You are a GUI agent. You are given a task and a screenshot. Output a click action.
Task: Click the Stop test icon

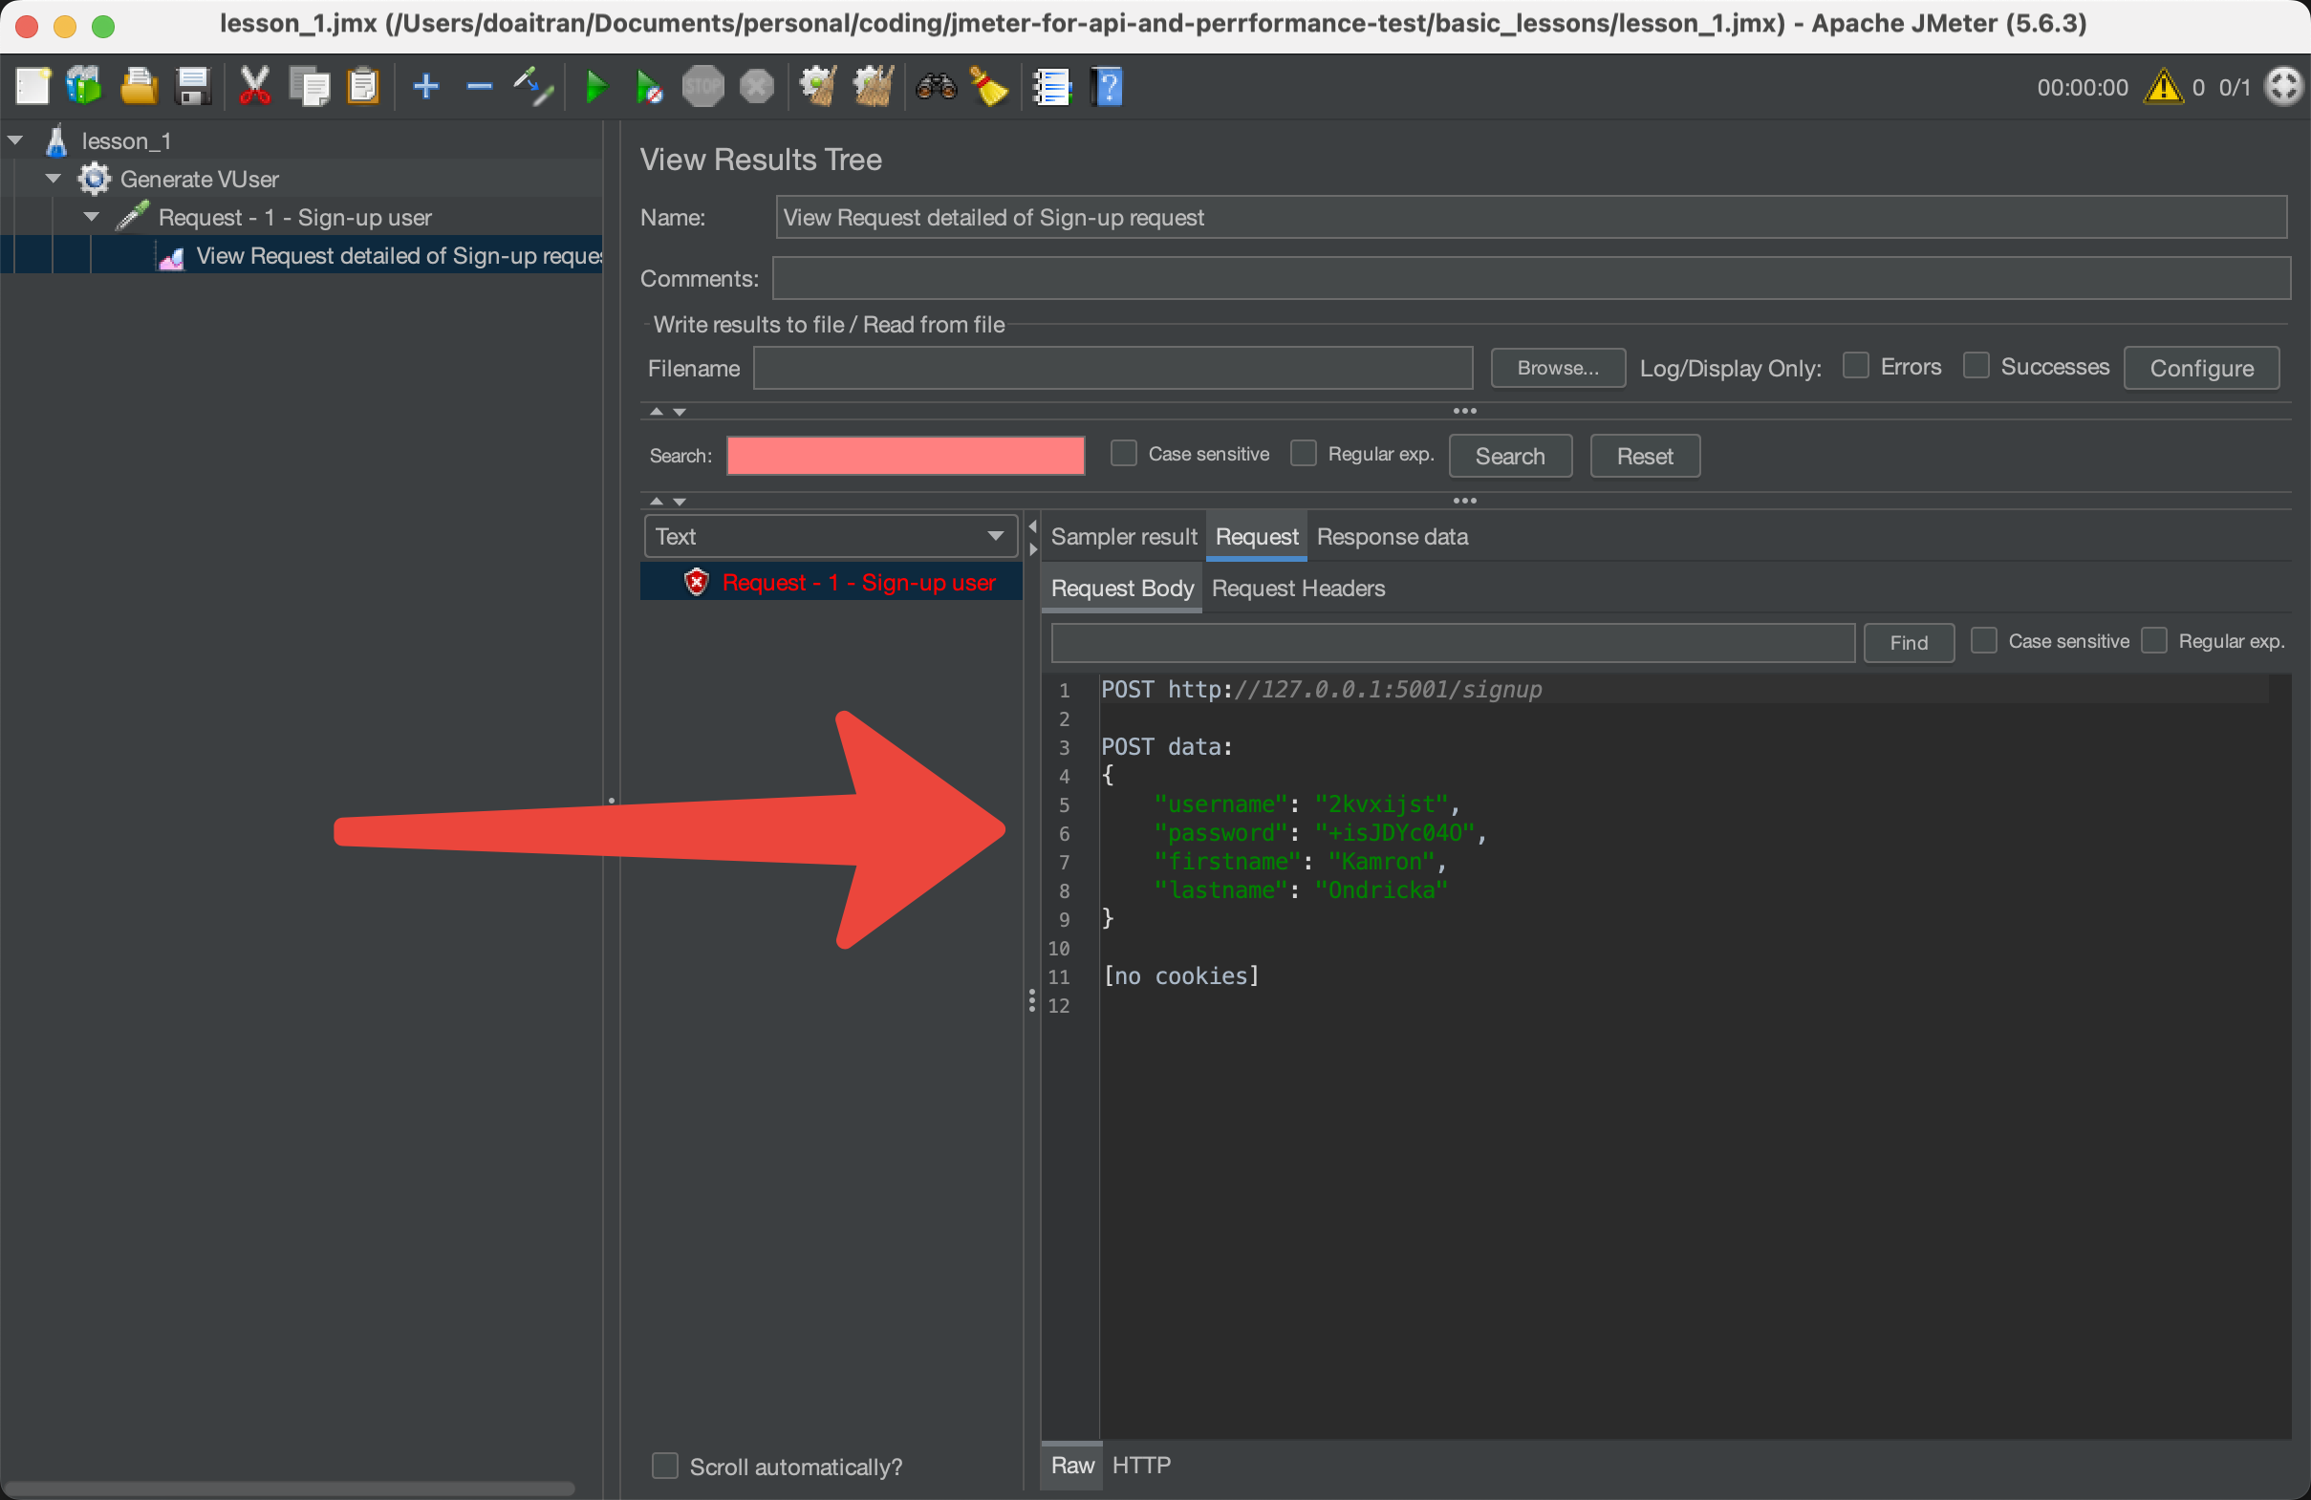point(703,86)
